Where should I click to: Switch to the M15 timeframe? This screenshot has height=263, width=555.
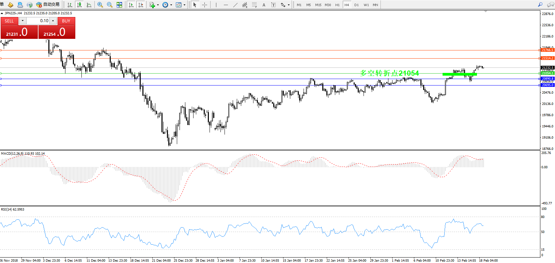tap(318, 5)
